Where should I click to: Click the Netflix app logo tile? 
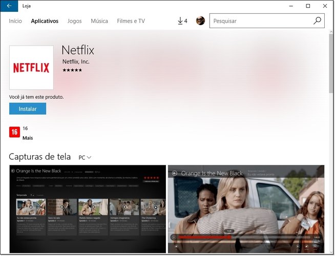(31, 68)
